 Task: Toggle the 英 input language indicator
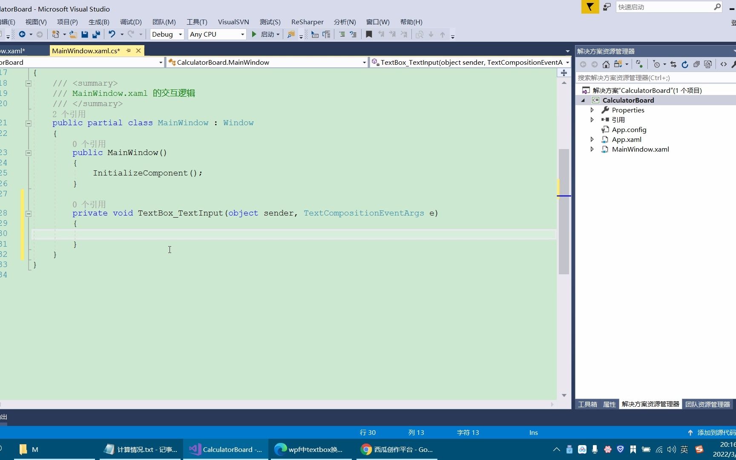pyautogui.click(x=684, y=449)
